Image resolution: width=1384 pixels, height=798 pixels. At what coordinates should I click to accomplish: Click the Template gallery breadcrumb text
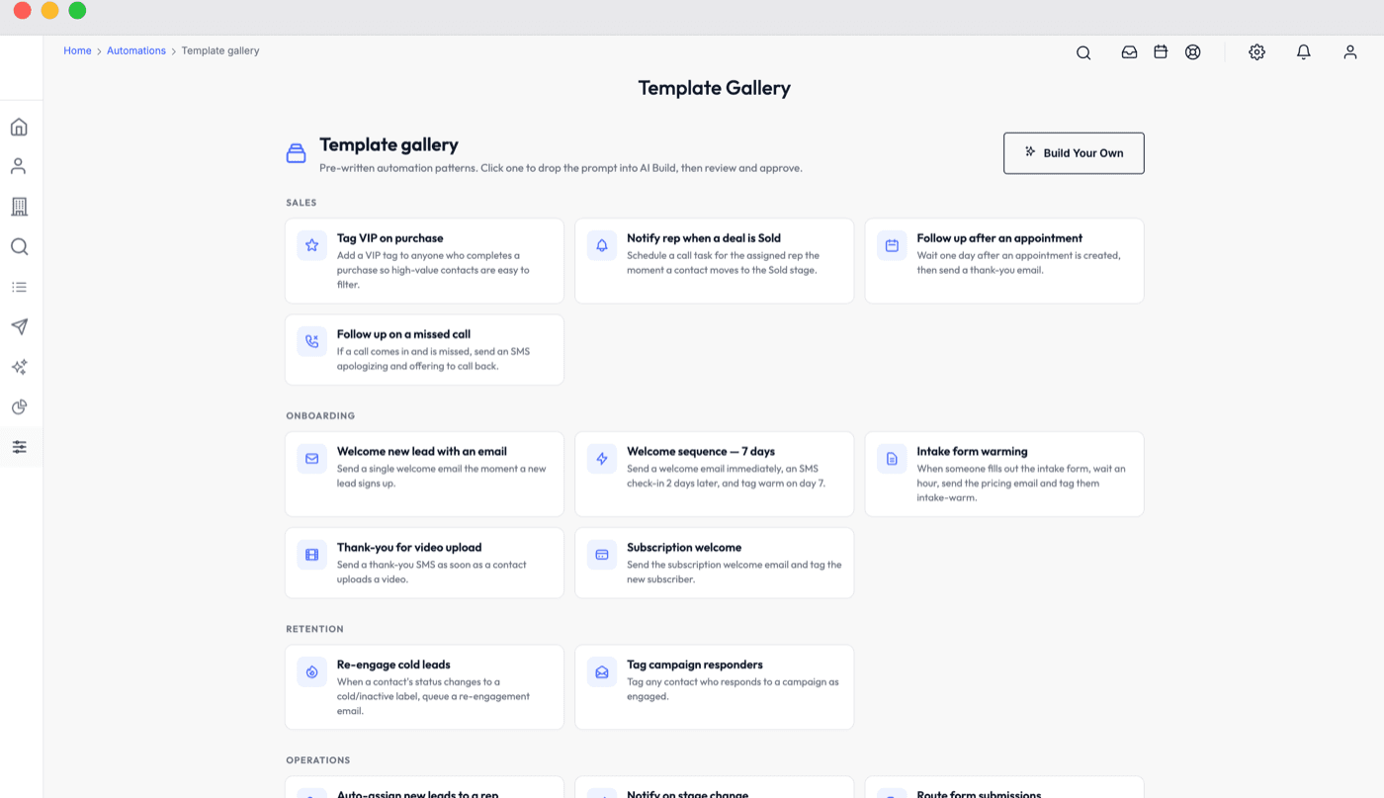tap(220, 50)
